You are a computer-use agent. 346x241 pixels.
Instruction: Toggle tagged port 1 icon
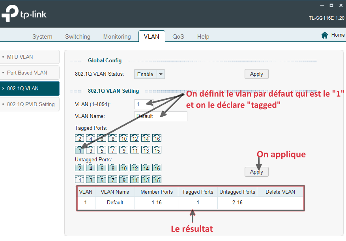pyautogui.click(x=79, y=150)
